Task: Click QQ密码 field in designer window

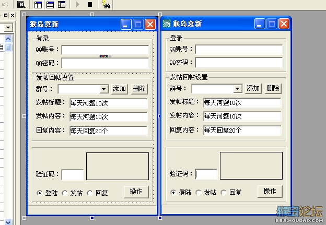Action: 105,63
